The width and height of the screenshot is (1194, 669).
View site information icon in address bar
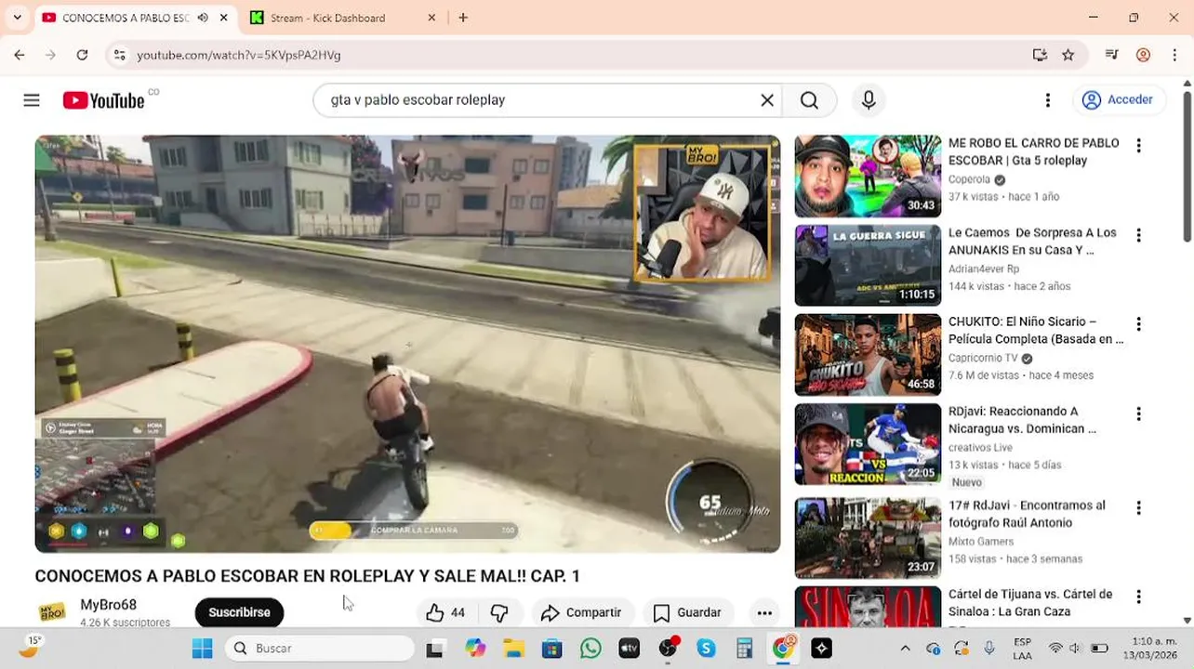(x=119, y=55)
